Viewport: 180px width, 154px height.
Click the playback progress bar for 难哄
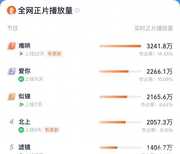click(120, 46)
